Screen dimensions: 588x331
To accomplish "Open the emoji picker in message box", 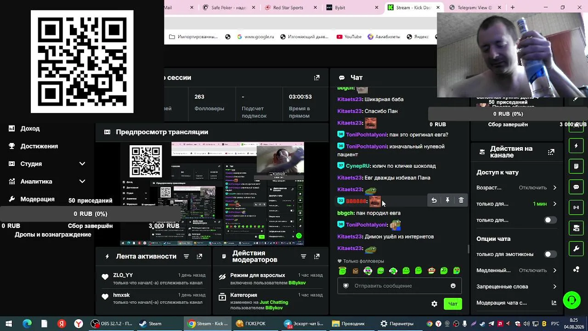I will tap(453, 286).
